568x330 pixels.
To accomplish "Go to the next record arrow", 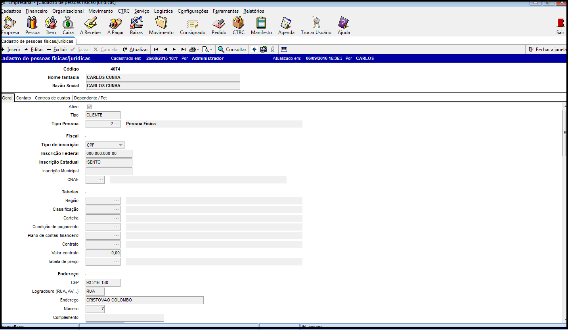I will [174, 50].
